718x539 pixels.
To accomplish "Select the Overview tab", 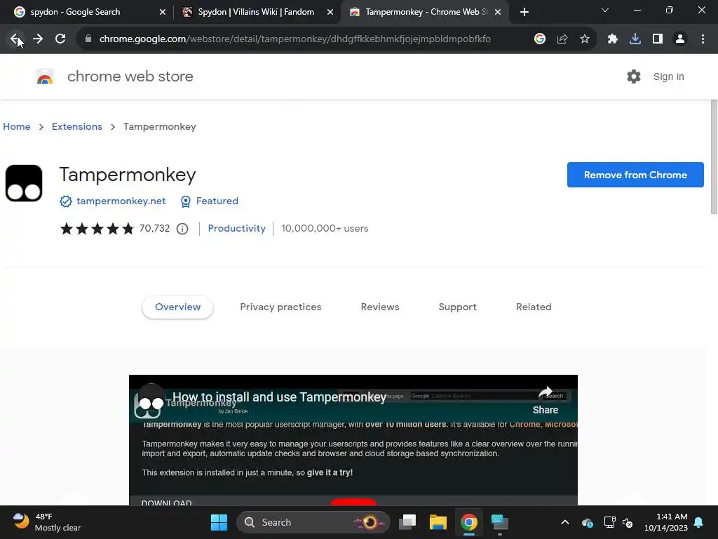I will (177, 307).
